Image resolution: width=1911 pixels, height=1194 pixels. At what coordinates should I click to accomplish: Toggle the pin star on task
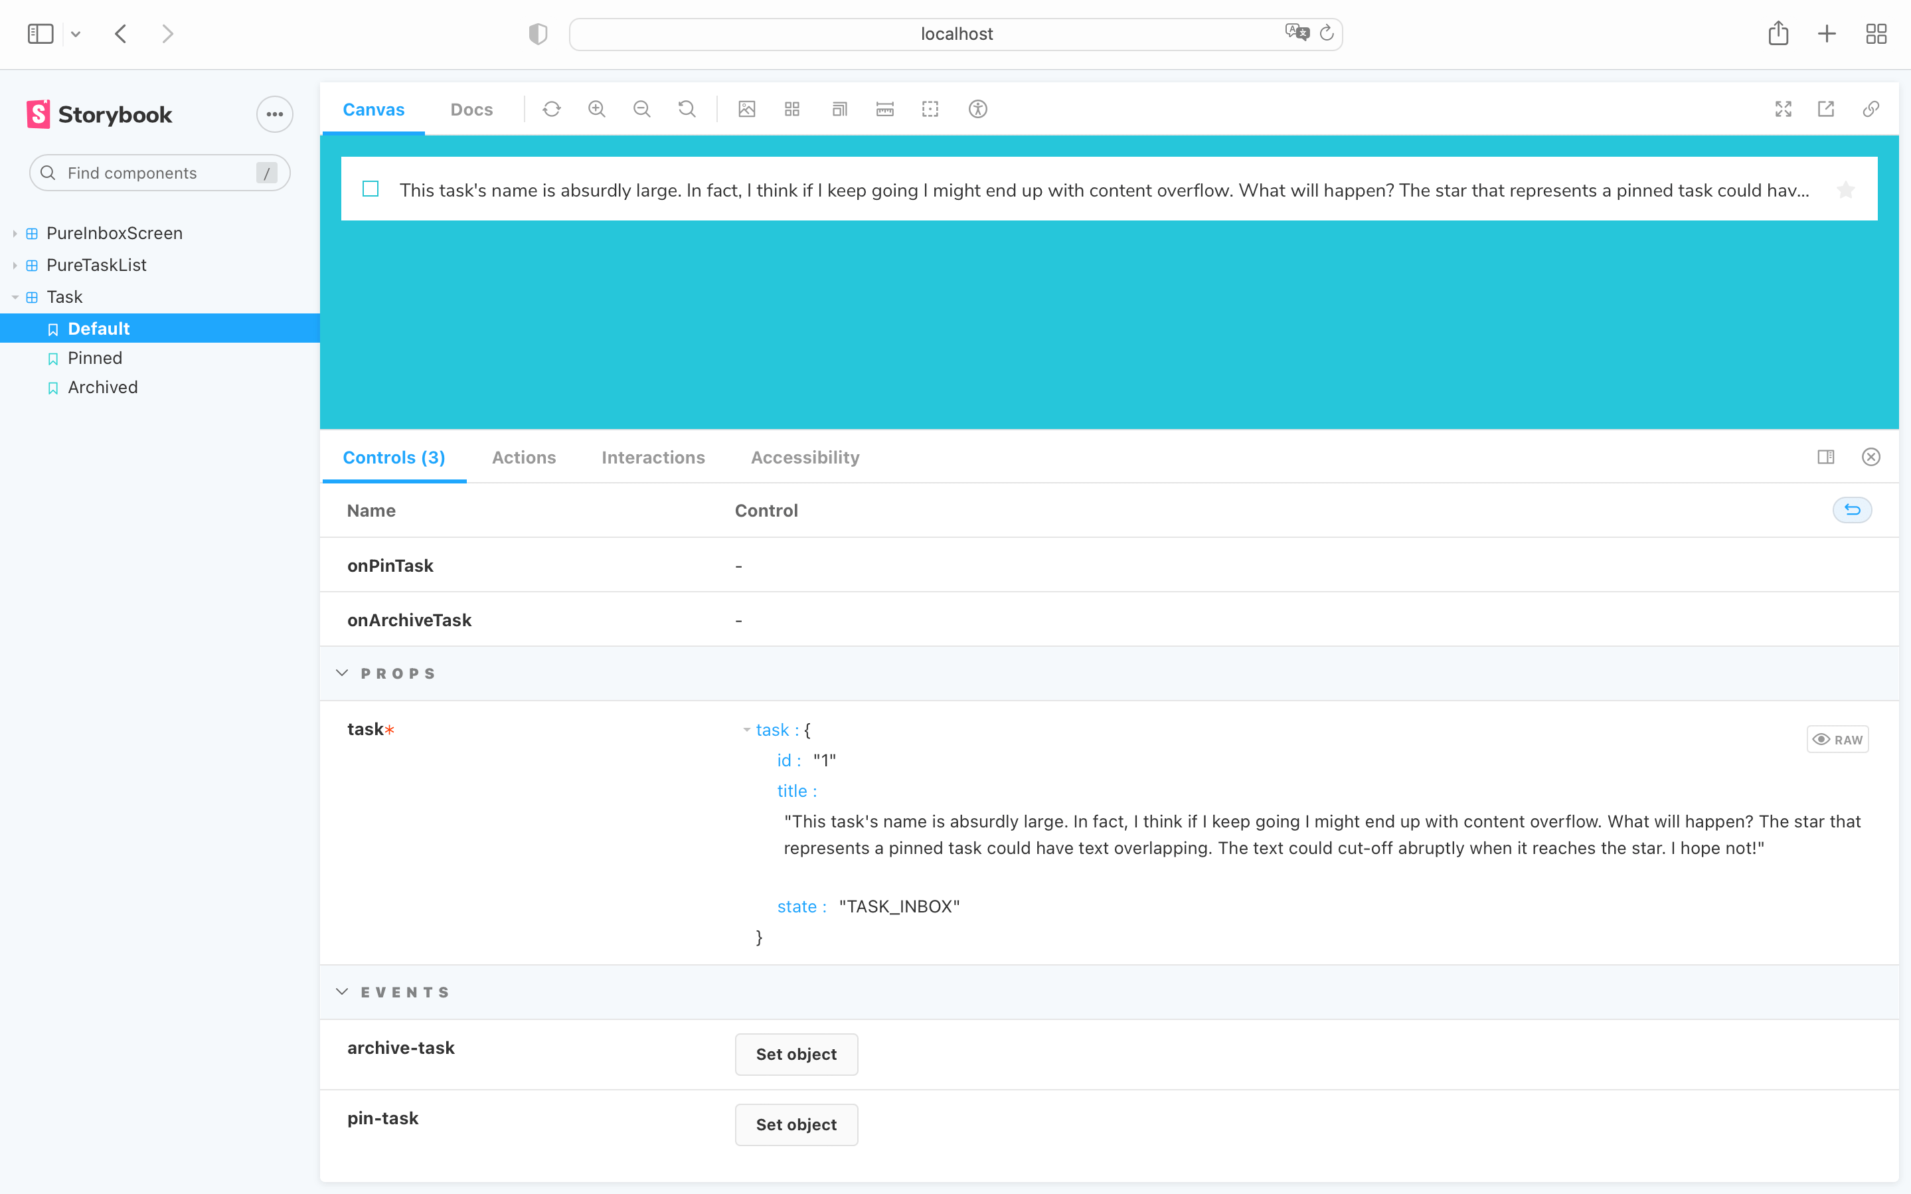coord(1845,191)
